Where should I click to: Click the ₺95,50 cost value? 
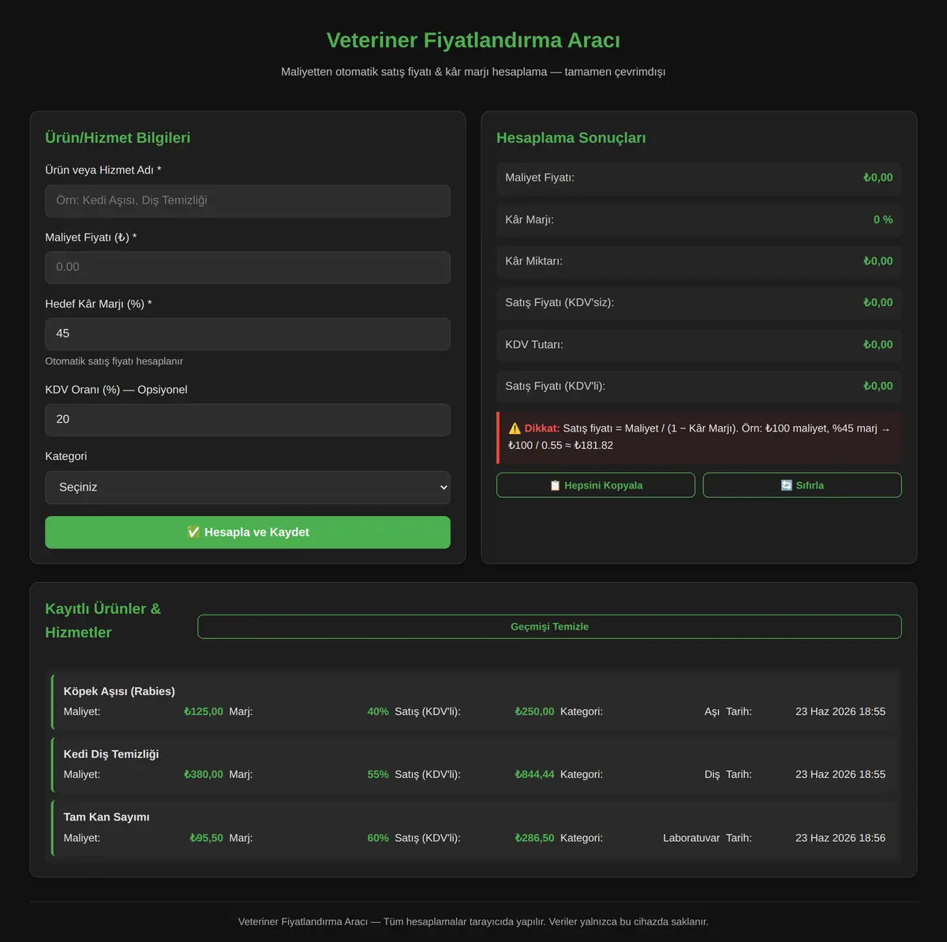pyautogui.click(x=207, y=838)
